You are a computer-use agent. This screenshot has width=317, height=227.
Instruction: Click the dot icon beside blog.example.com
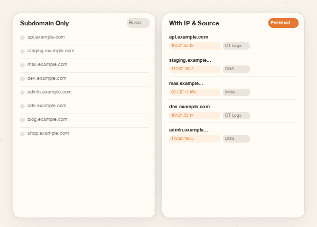point(22,120)
